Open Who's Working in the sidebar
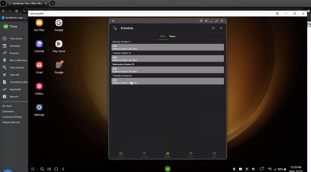311x172 pixels. point(18,60)
